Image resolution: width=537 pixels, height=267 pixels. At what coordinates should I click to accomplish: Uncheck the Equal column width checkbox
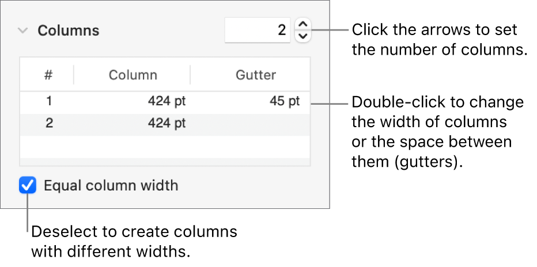28,186
